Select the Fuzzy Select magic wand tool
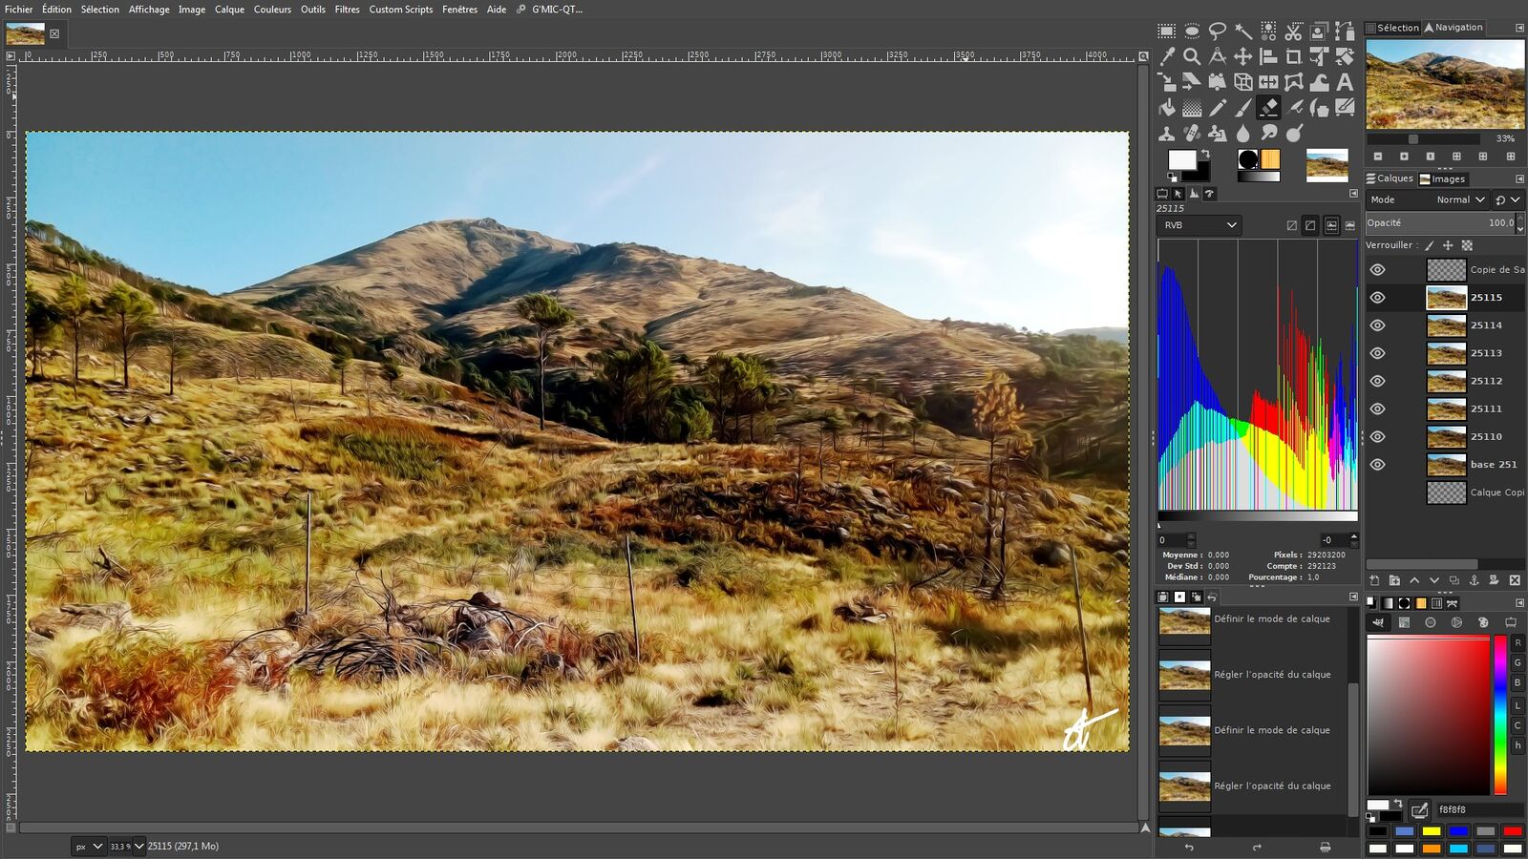1528x859 pixels. tap(1242, 31)
